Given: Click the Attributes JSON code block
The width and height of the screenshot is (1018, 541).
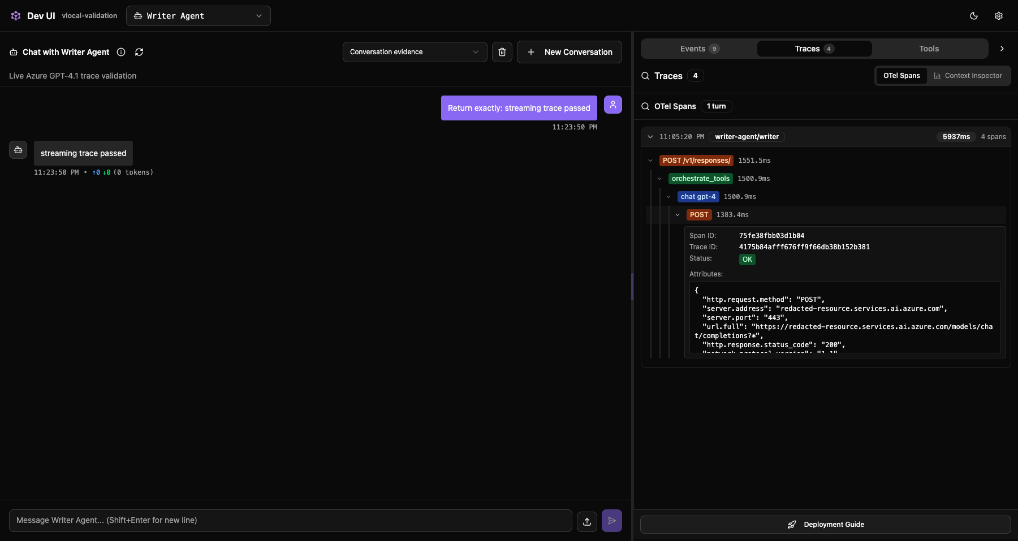Looking at the screenshot, I should coord(845,317).
